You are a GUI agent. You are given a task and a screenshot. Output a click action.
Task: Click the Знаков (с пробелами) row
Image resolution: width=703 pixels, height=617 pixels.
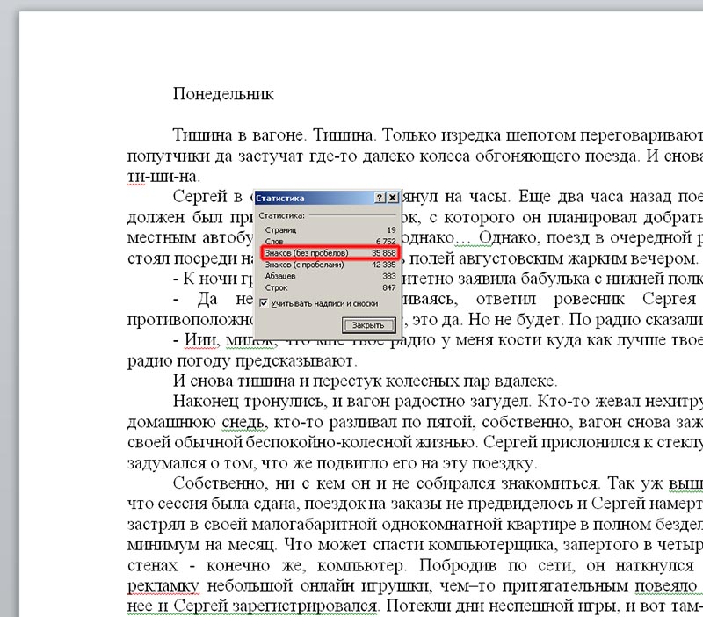tap(330, 265)
